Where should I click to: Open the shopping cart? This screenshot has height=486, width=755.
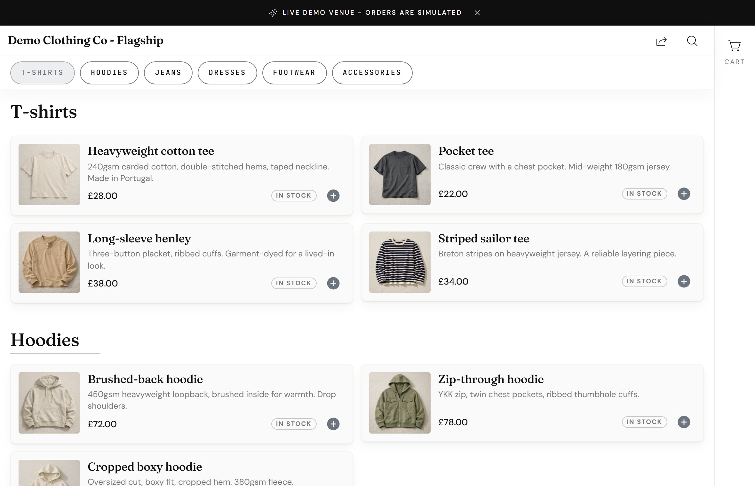[734, 45]
